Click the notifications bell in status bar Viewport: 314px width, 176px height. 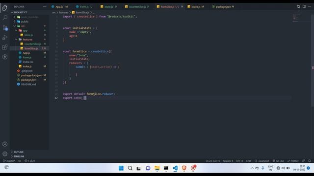coord(310,161)
